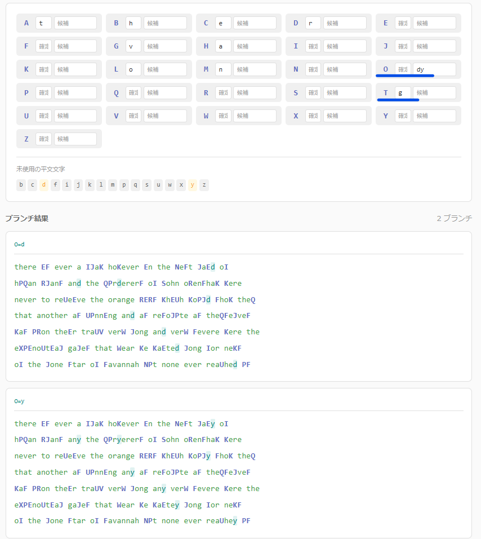Choose unused plaintext letter 'm' chip
This screenshot has width=481, height=539.
click(x=113, y=185)
